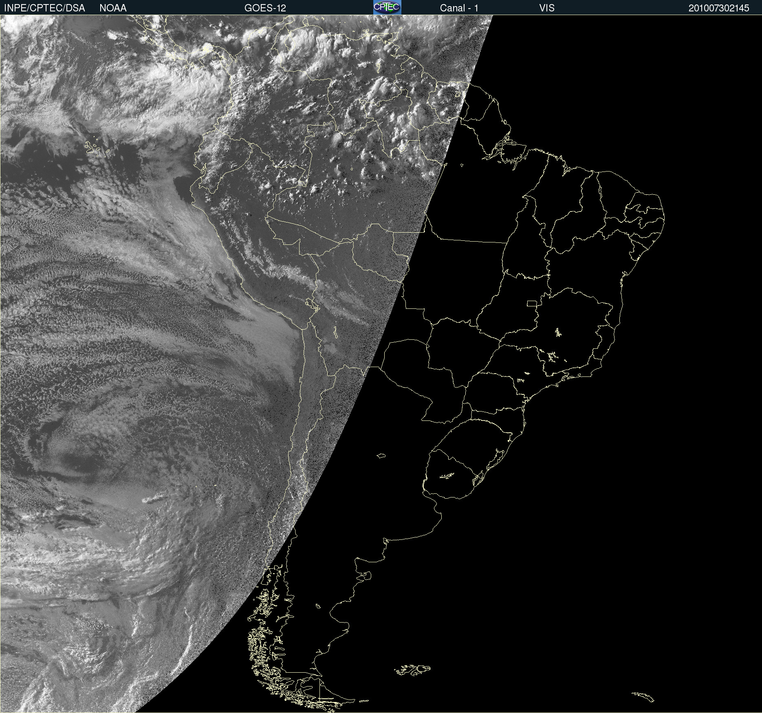The width and height of the screenshot is (762, 713).
Task: Click the 201007302145 timestamp
Action: click(719, 8)
